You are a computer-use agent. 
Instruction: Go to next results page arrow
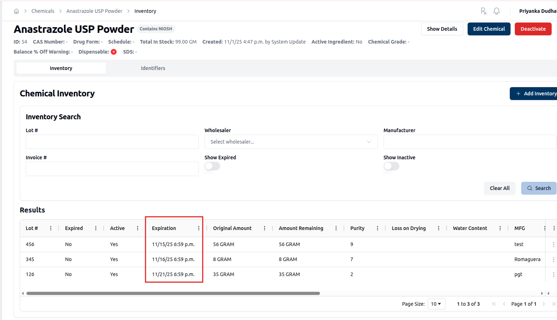point(543,304)
